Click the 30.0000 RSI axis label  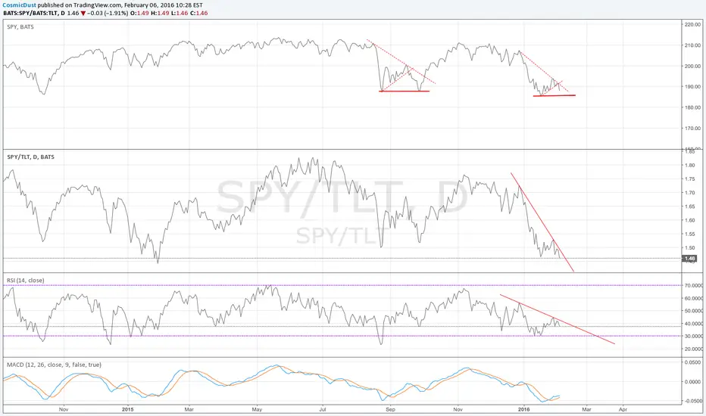pyautogui.click(x=694, y=337)
